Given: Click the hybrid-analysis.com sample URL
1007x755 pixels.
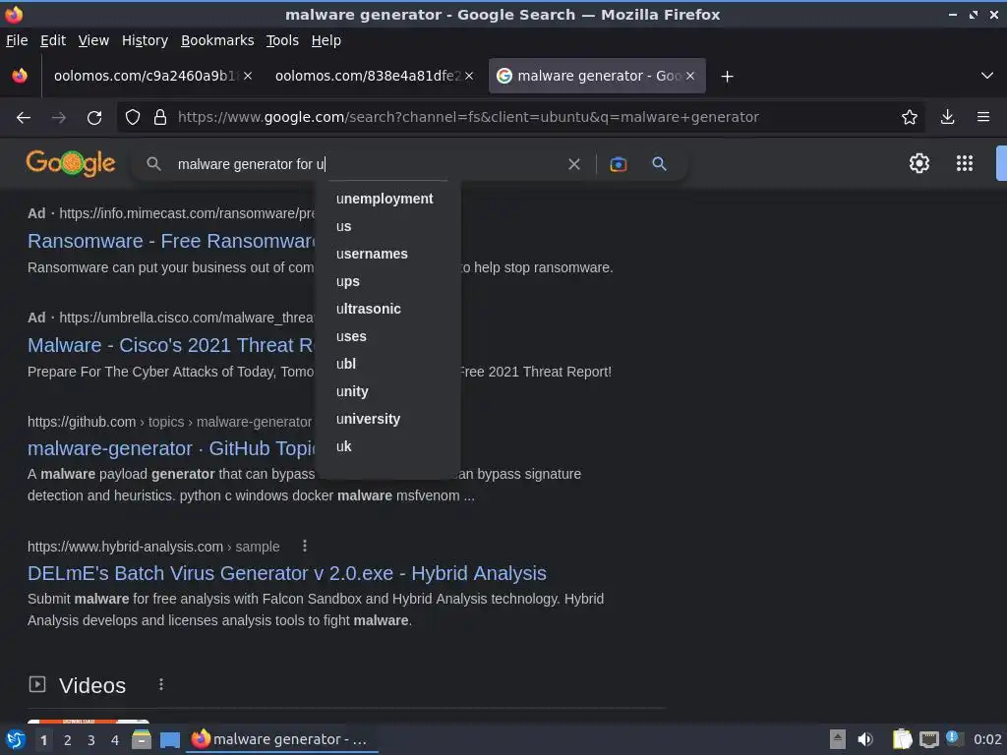Looking at the screenshot, I should click(x=153, y=547).
